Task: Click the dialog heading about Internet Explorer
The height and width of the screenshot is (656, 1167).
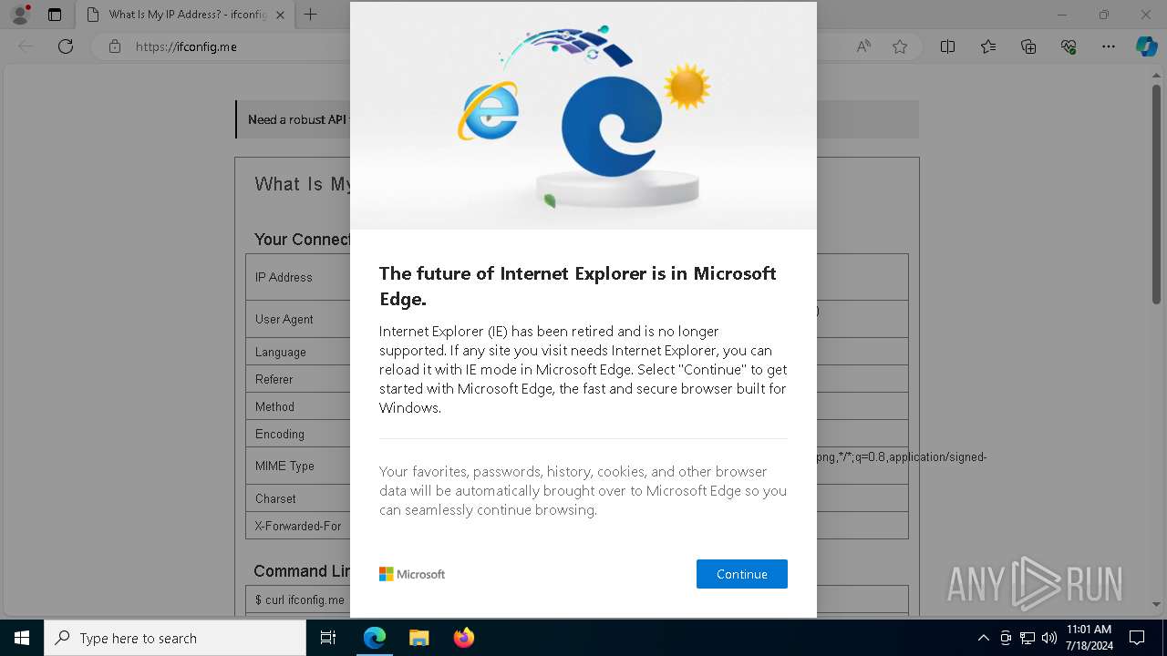Action: tap(578, 286)
